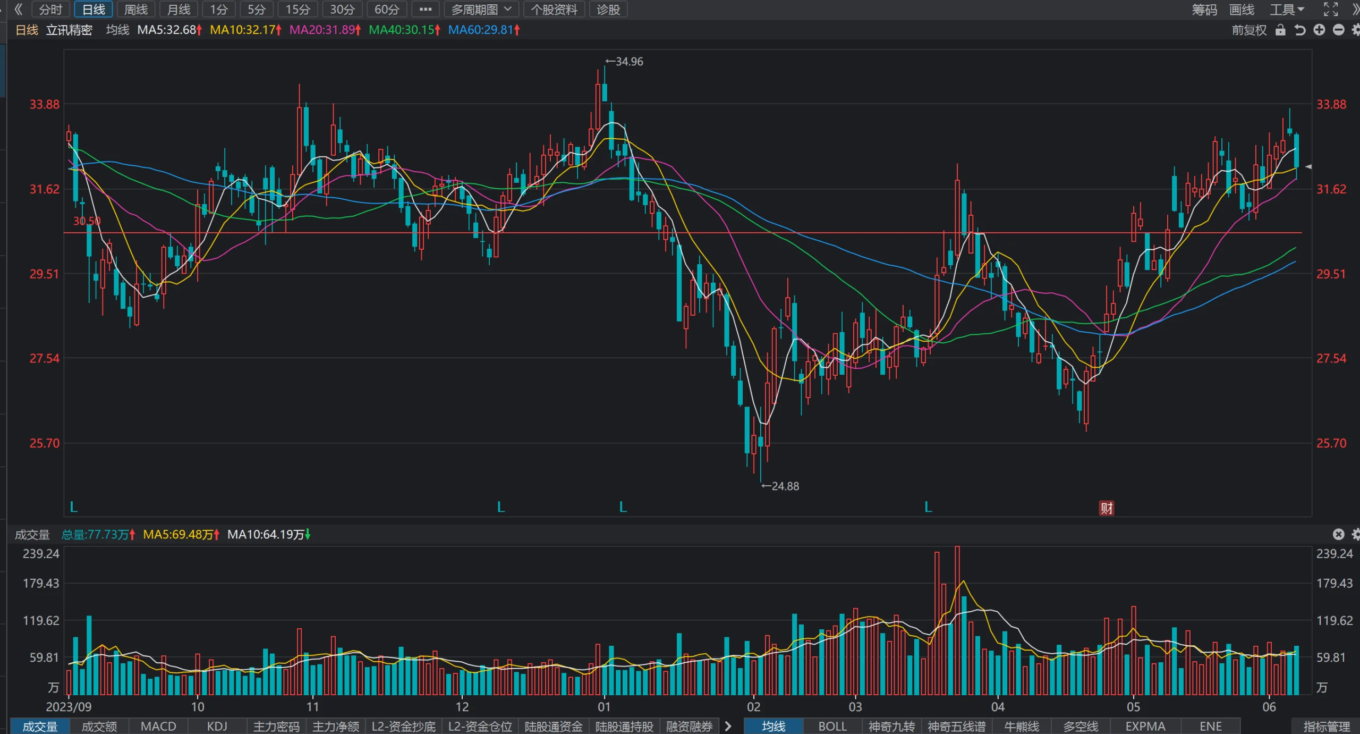Image resolution: width=1360 pixels, height=734 pixels.
Task: Zoom out with the minus icon
Action: 1339,30
